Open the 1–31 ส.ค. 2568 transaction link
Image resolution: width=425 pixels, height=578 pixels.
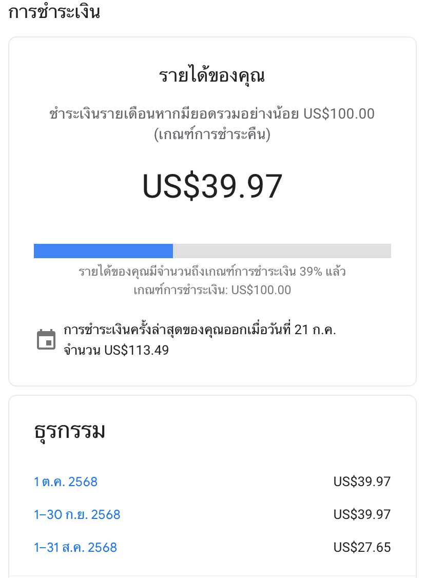(75, 547)
